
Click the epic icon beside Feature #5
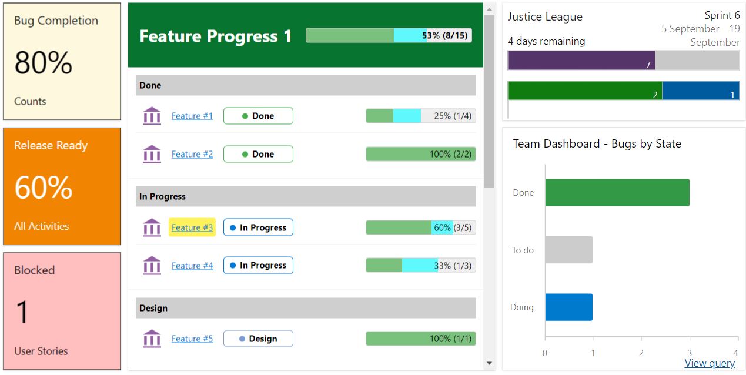coord(152,338)
